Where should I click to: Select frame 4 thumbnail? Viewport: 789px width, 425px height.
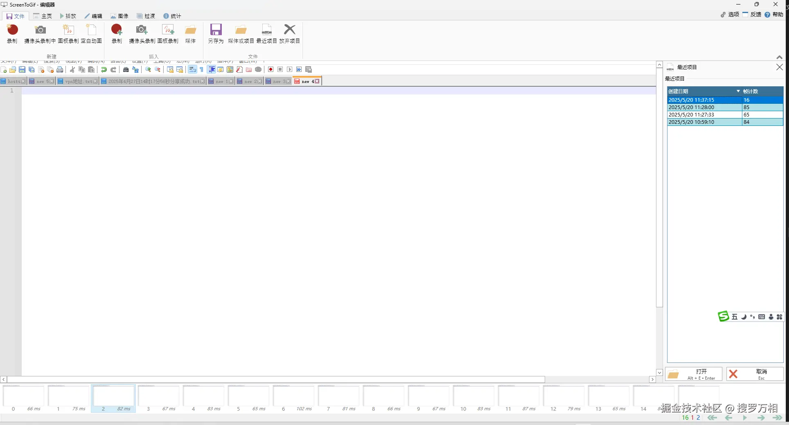pyautogui.click(x=203, y=398)
